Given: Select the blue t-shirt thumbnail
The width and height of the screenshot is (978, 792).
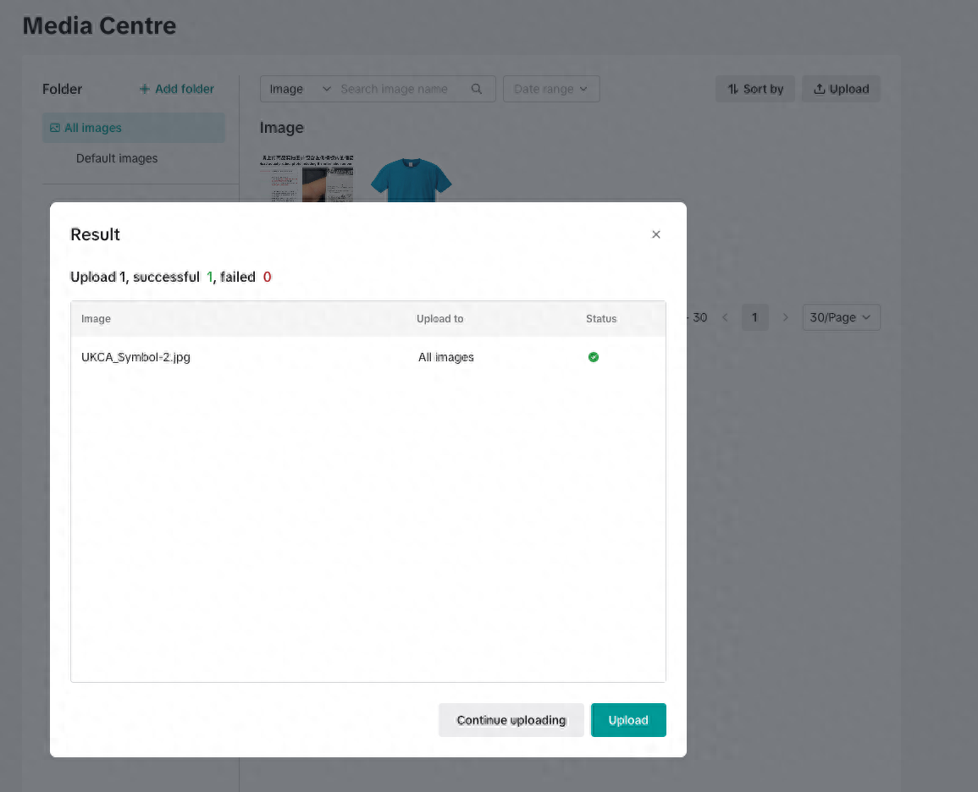Looking at the screenshot, I should point(411,179).
